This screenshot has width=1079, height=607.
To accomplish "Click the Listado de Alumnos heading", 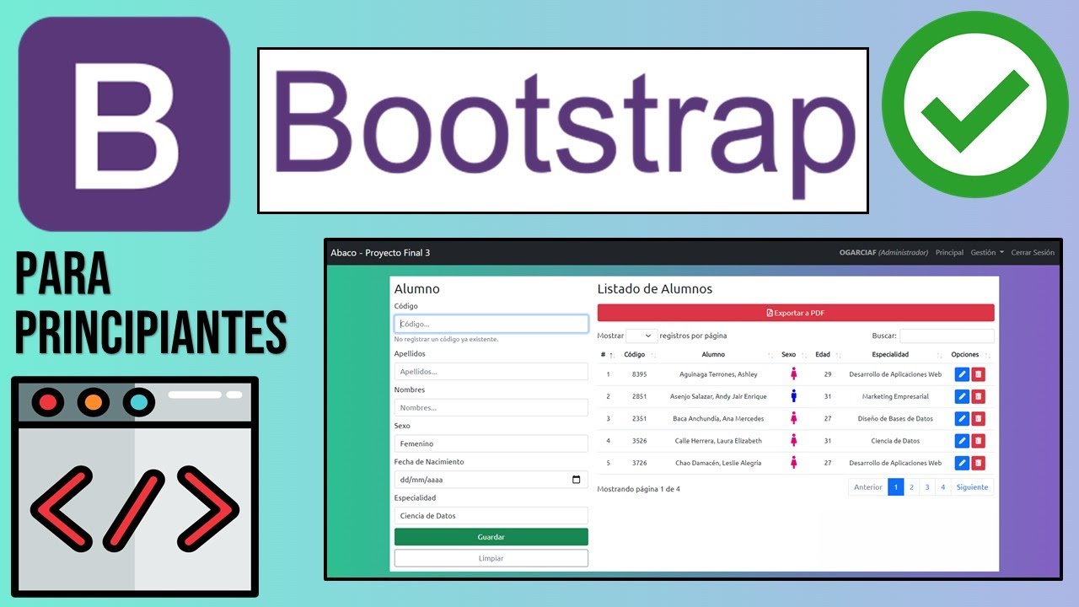I will [655, 289].
